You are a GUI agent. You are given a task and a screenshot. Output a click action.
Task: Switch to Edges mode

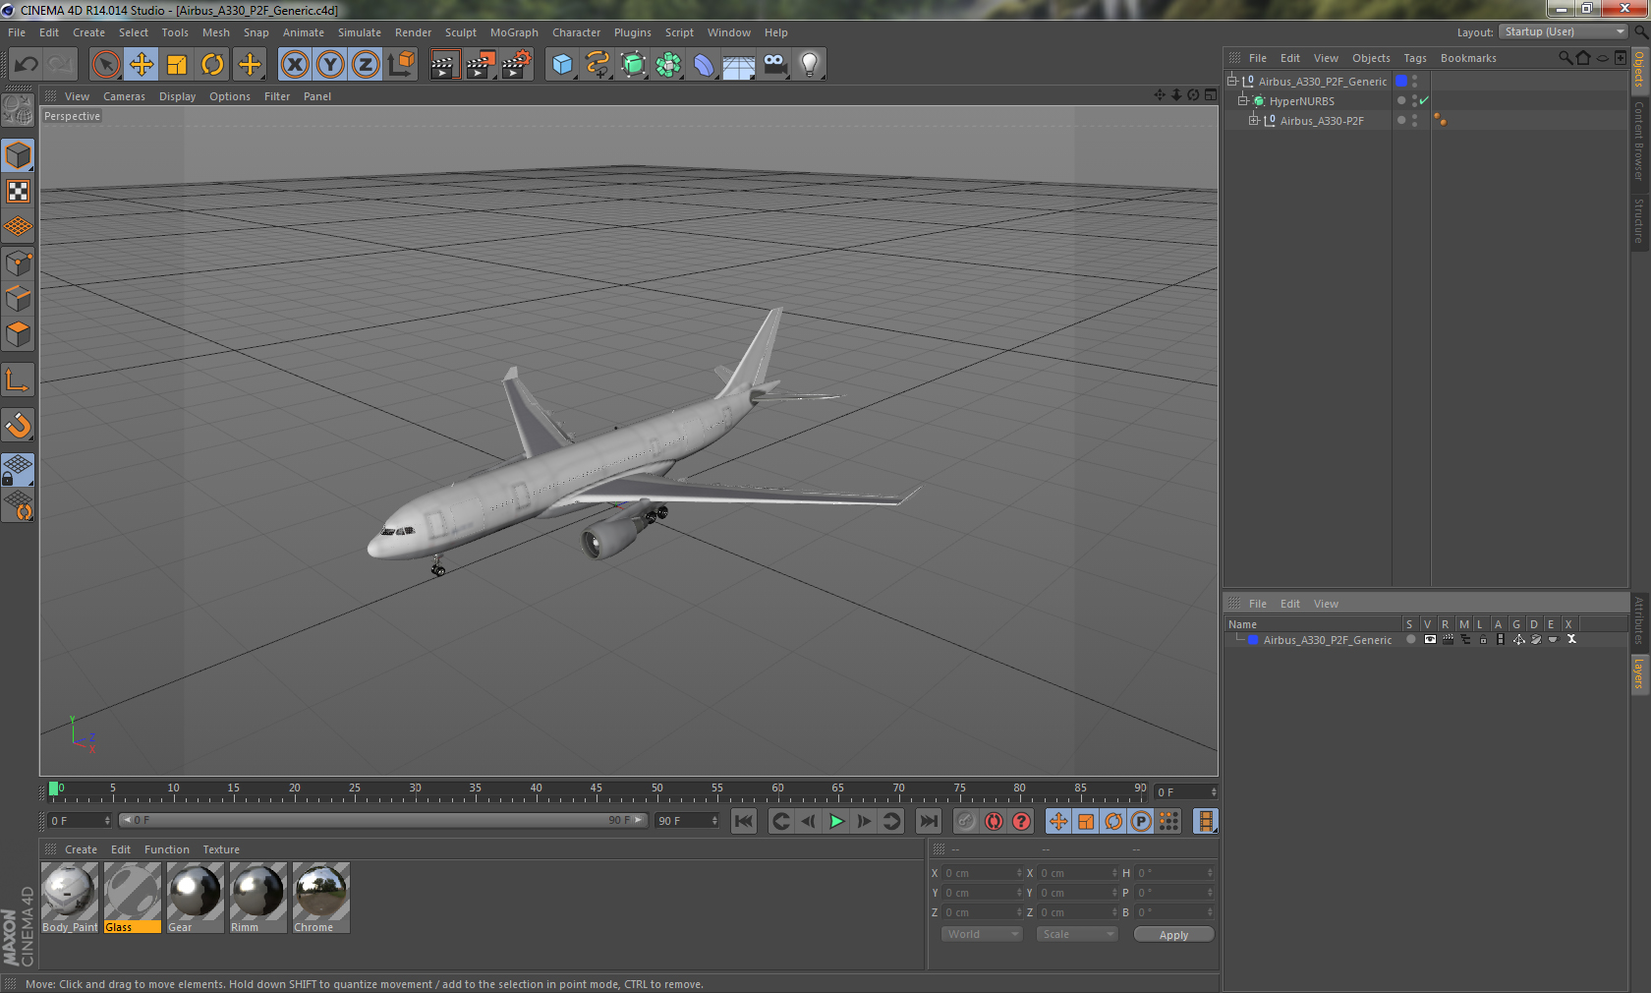[x=18, y=299]
